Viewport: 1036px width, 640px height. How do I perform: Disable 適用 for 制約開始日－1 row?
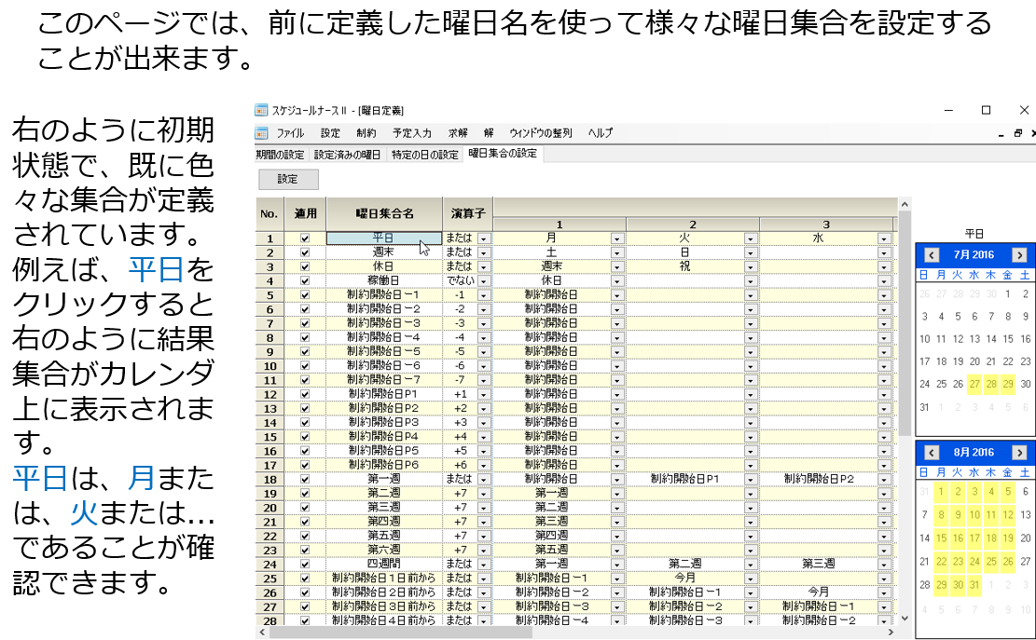pos(305,295)
